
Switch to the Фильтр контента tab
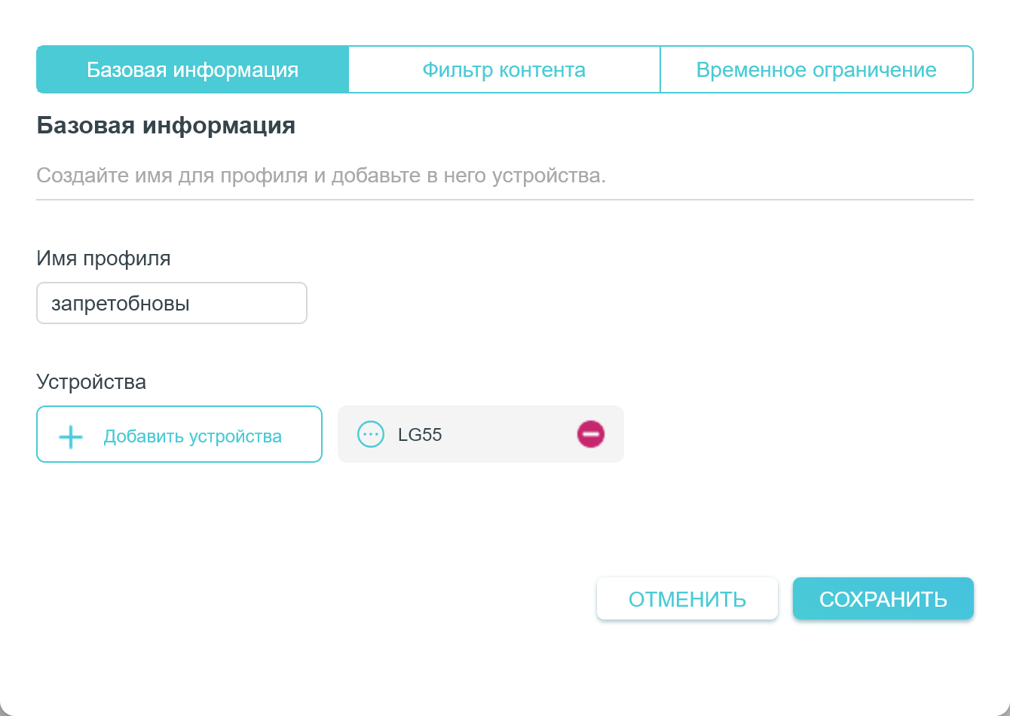click(x=503, y=70)
